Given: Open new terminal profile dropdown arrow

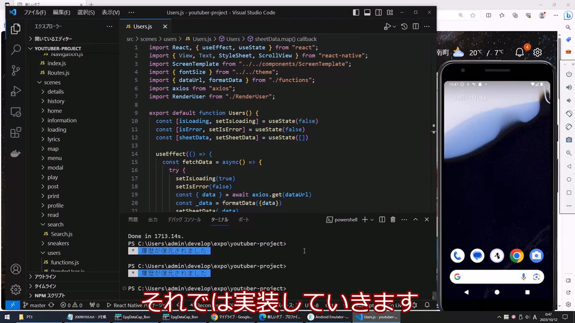Looking at the screenshot, I should coord(372,220).
